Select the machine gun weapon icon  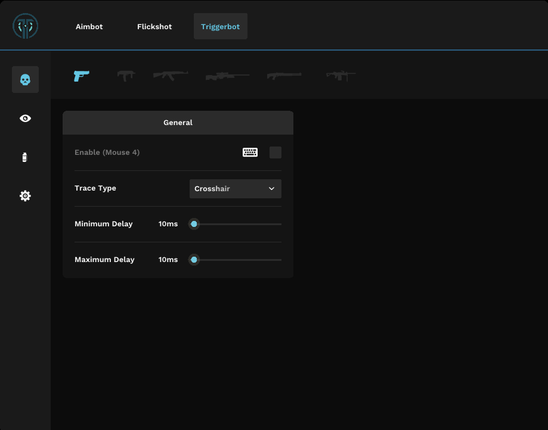point(340,76)
